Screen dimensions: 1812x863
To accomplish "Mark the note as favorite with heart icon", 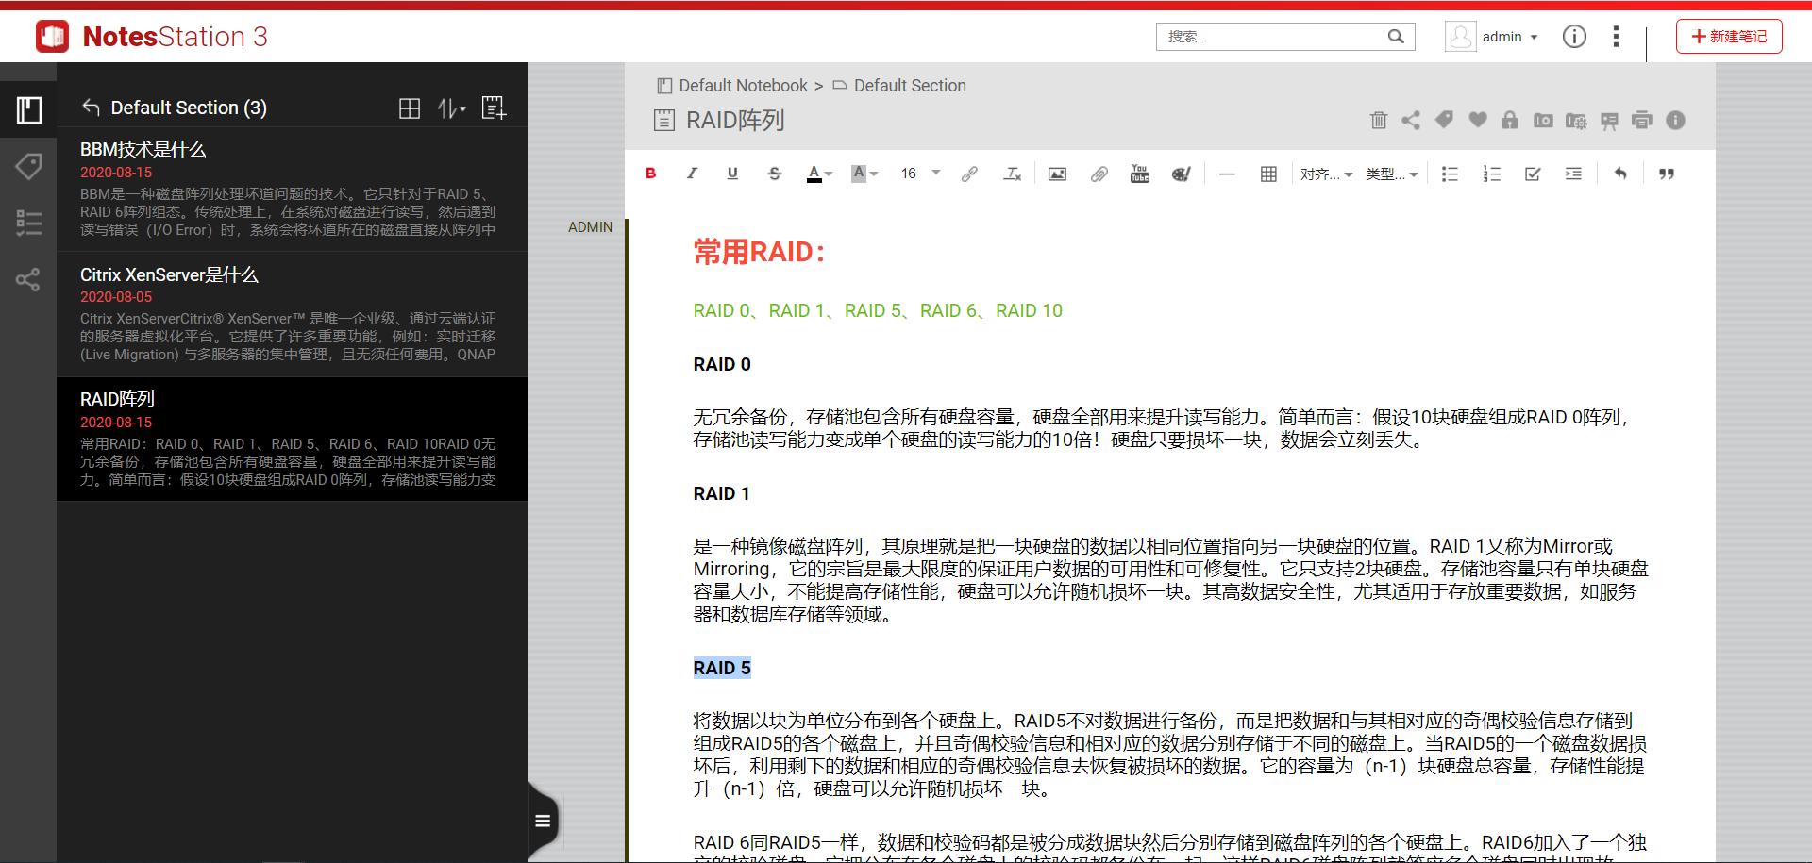I will pyautogui.click(x=1478, y=121).
